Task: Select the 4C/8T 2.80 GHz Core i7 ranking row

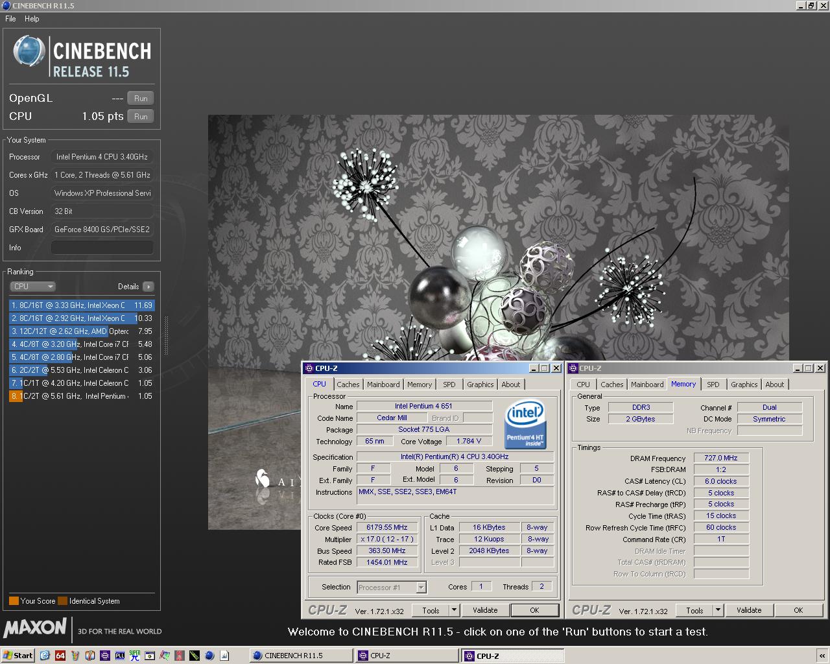Action: point(82,357)
